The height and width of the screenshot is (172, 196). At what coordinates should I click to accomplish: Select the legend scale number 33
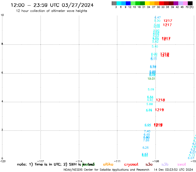163,7
